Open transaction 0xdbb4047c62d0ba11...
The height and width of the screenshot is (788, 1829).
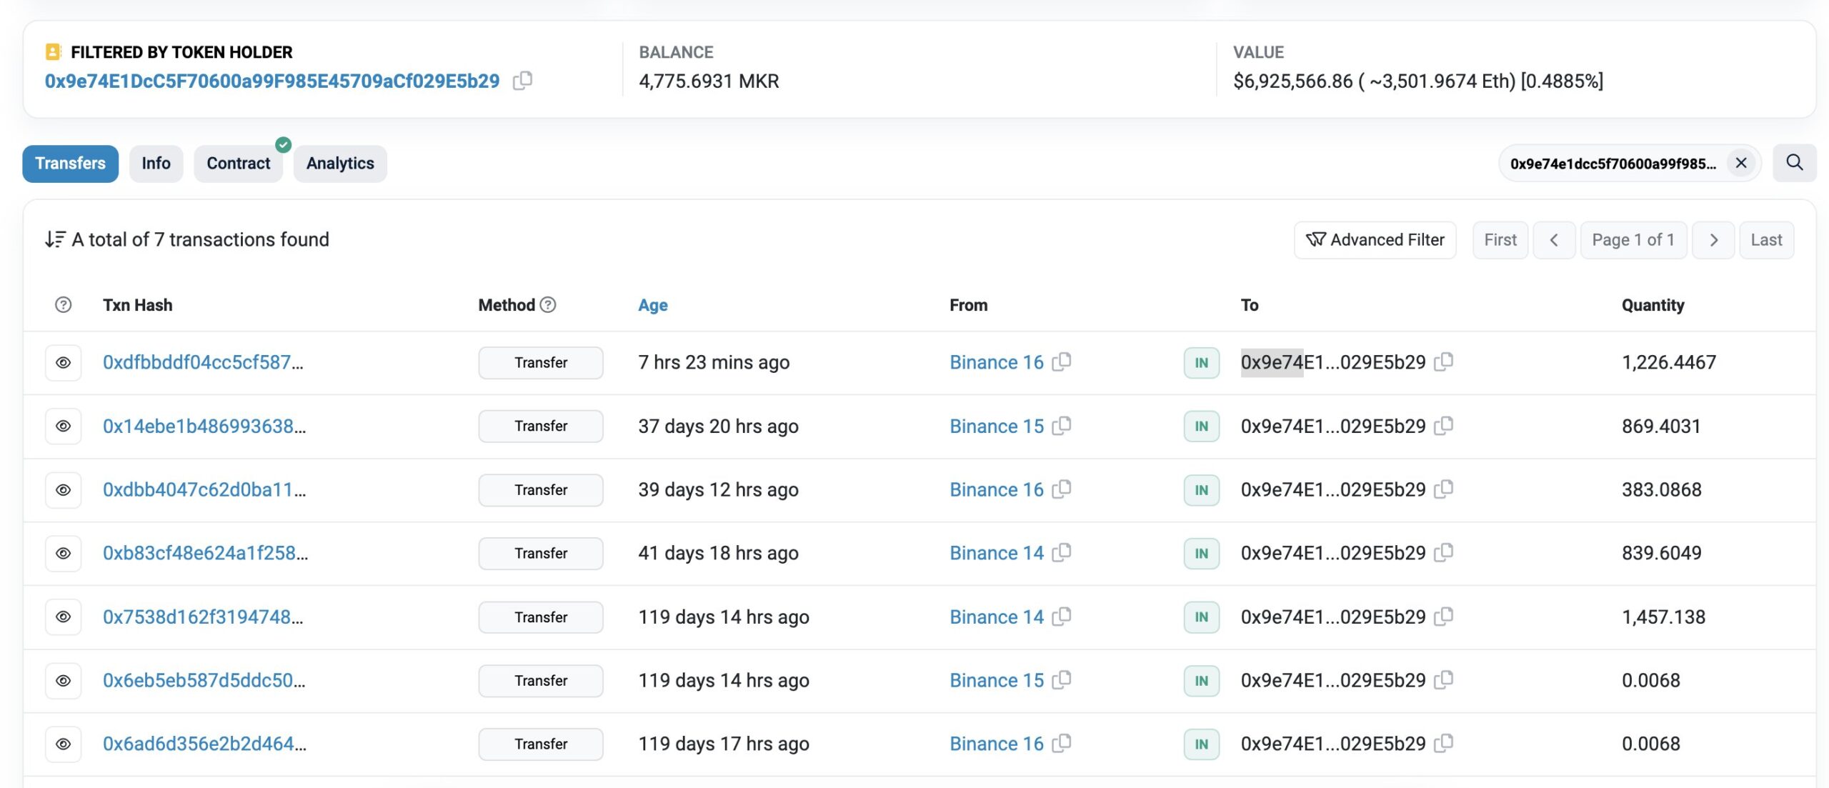click(x=204, y=489)
